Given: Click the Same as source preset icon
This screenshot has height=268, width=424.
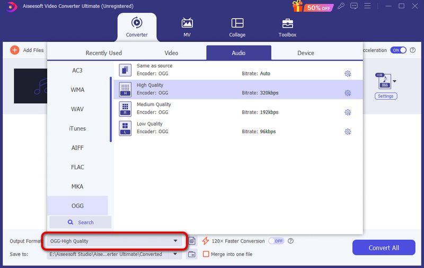Looking at the screenshot, I should point(125,70).
